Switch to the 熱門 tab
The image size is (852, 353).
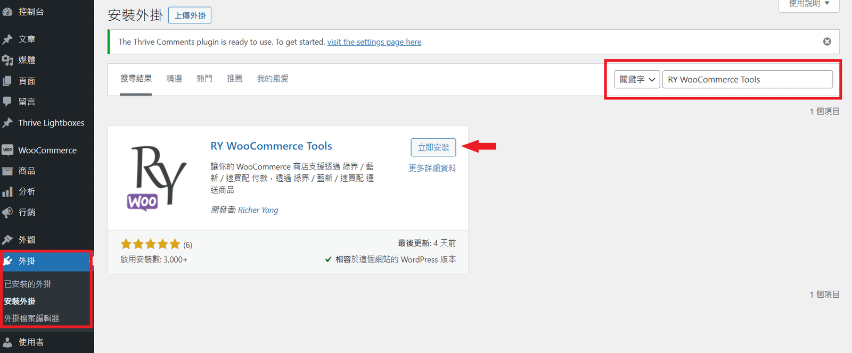204,79
